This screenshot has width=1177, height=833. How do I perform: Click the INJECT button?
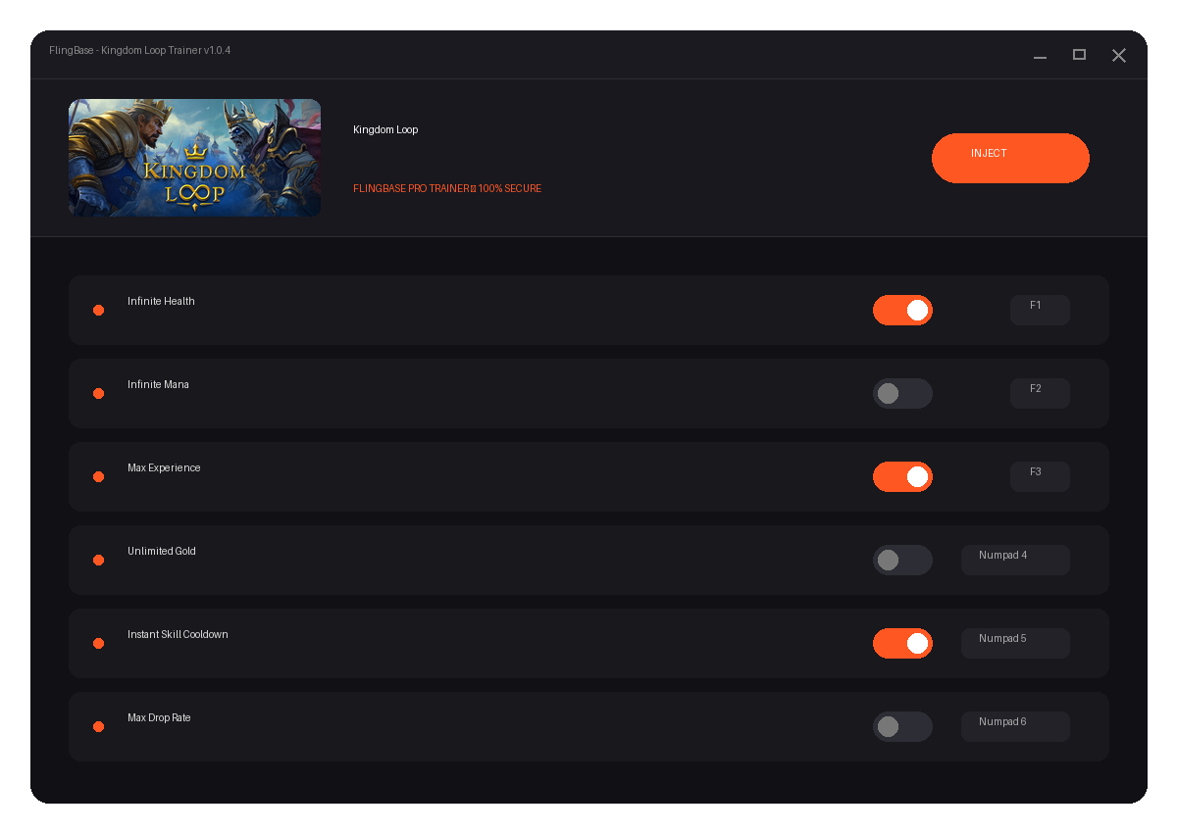[x=1010, y=158]
